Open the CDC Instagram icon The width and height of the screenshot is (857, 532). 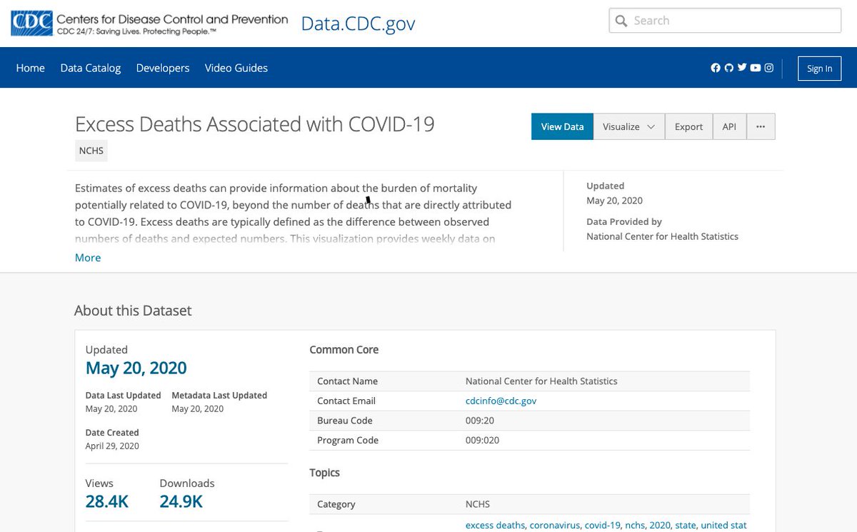769,68
